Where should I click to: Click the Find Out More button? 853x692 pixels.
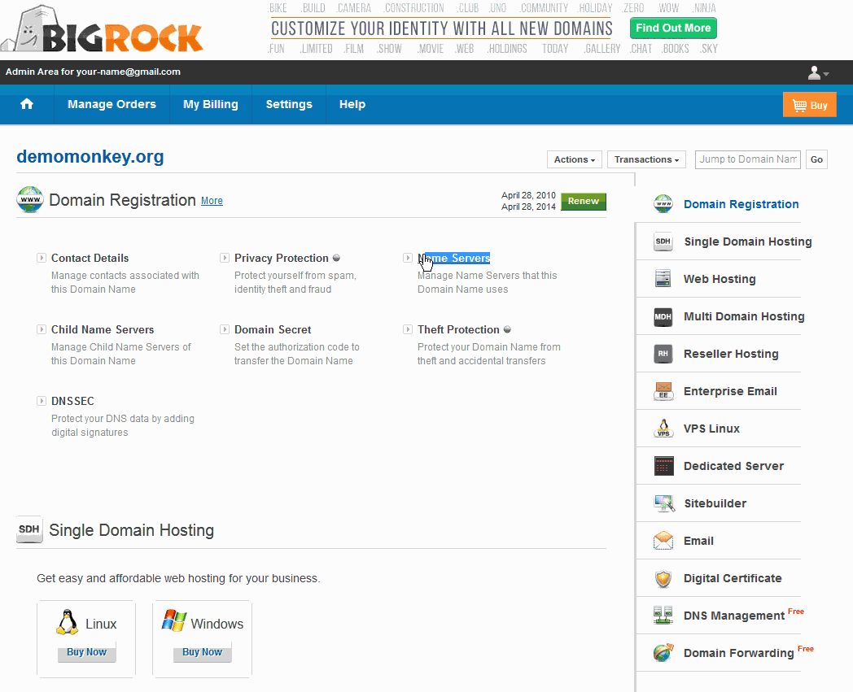(x=673, y=28)
